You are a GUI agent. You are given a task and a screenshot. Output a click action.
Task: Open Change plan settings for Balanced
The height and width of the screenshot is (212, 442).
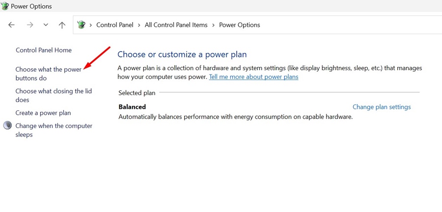click(x=382, y=107)
